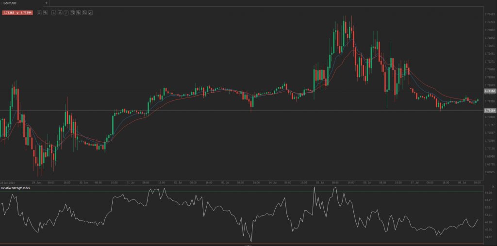Open chart settings list icon
This screenshot has width=497, height=246.
coord(66,13)
